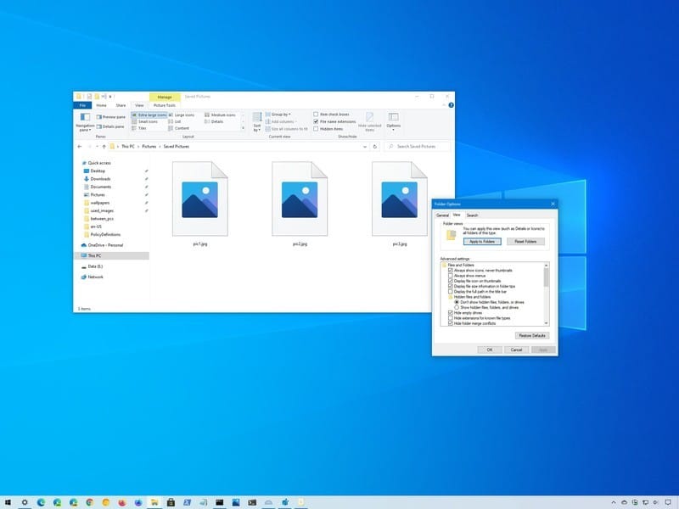679x509 pixels.
Task: Expand address bar history dropdown
Action: pos(365,147)
